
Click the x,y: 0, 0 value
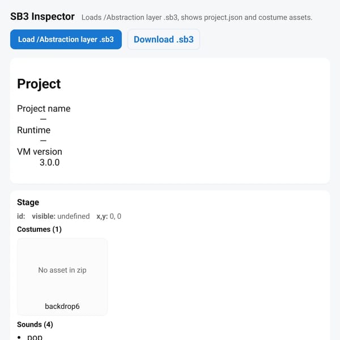click(109, 216)
